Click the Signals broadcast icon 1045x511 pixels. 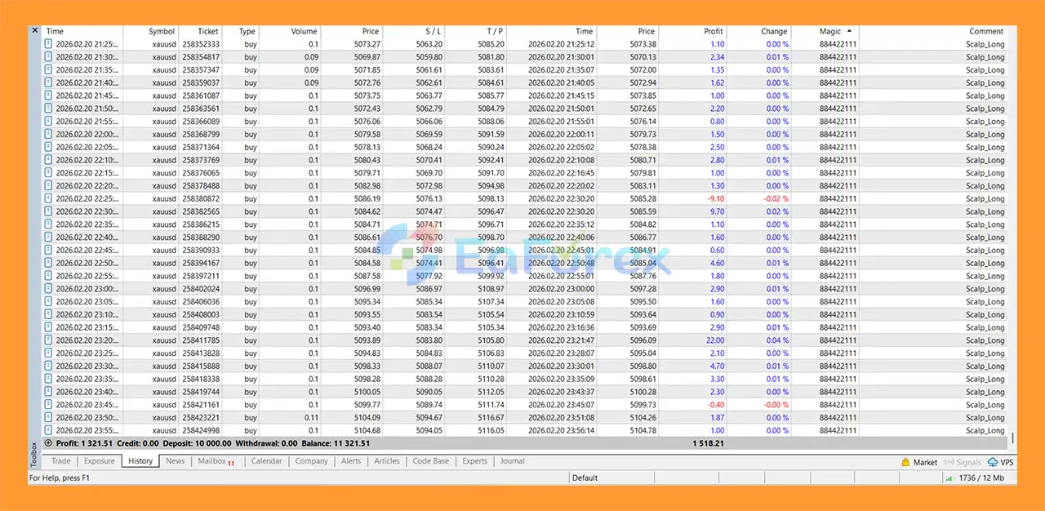949,462
